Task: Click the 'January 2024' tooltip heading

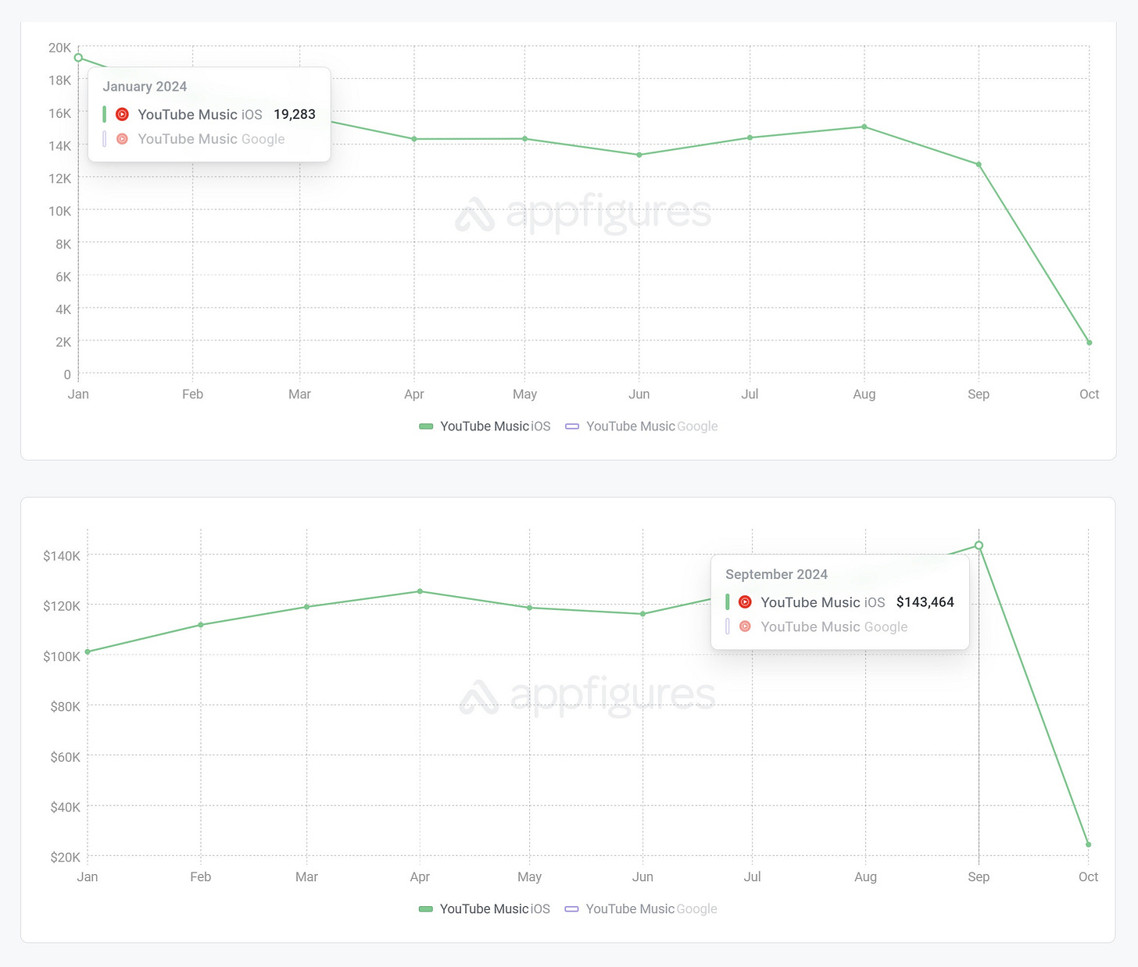Action: 145,87
